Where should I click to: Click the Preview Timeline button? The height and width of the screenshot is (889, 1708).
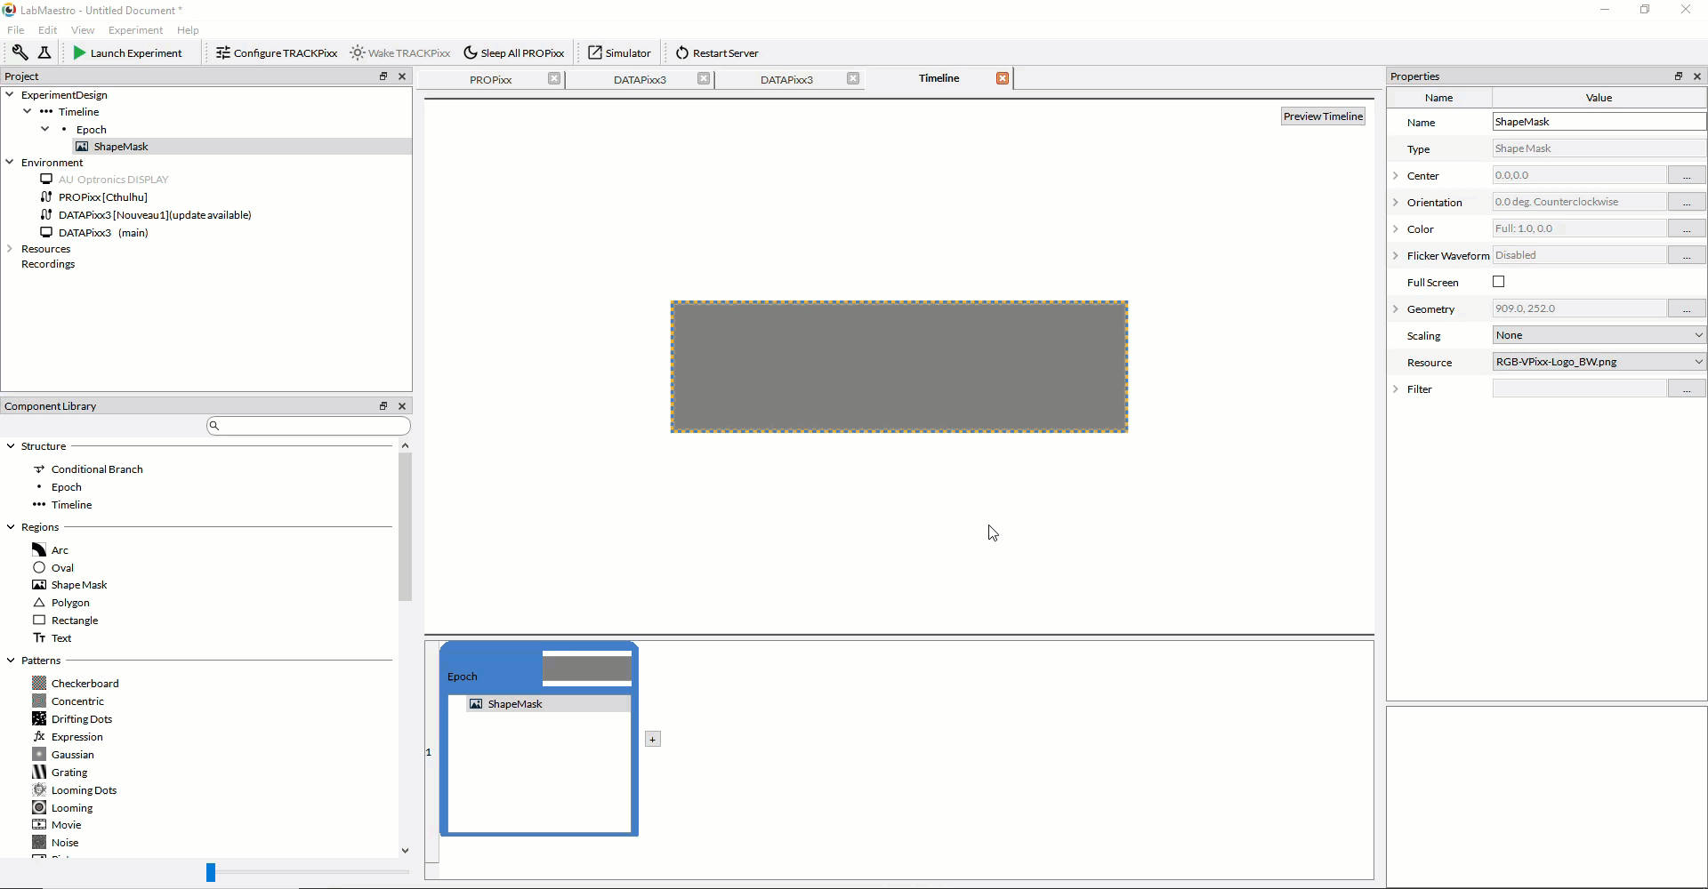click(1323, 116)
